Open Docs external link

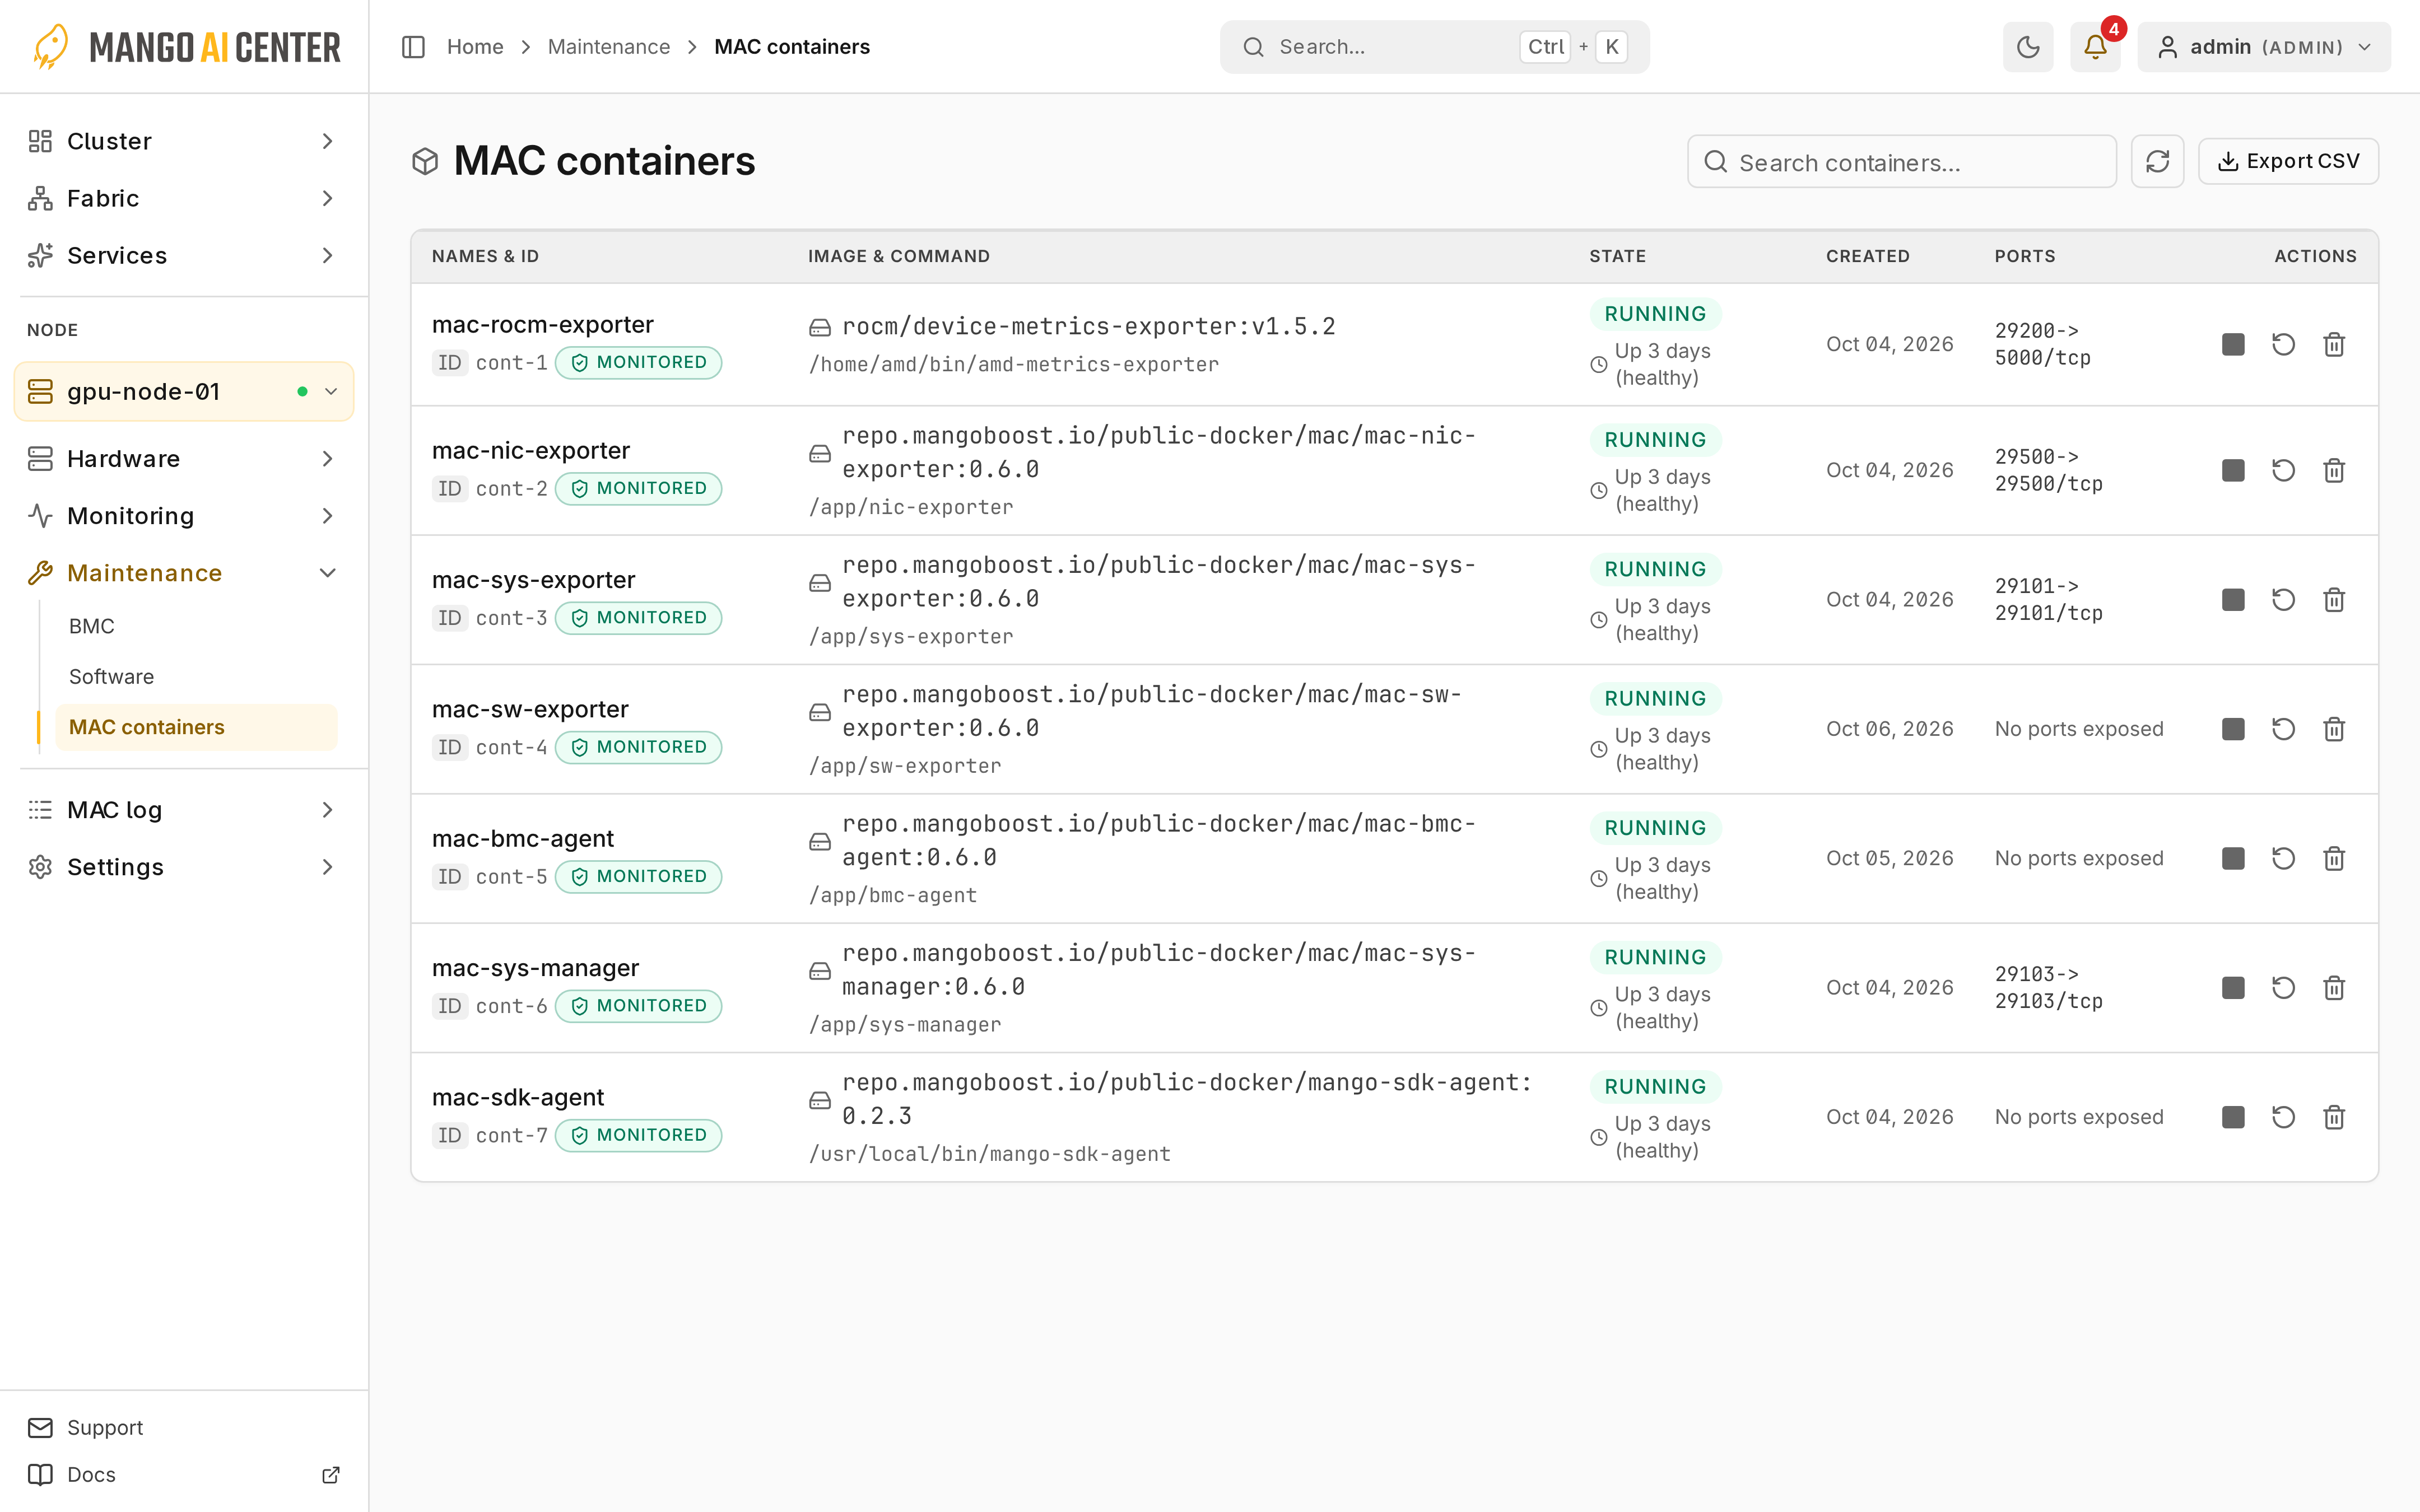click(x=184, y=1474)
